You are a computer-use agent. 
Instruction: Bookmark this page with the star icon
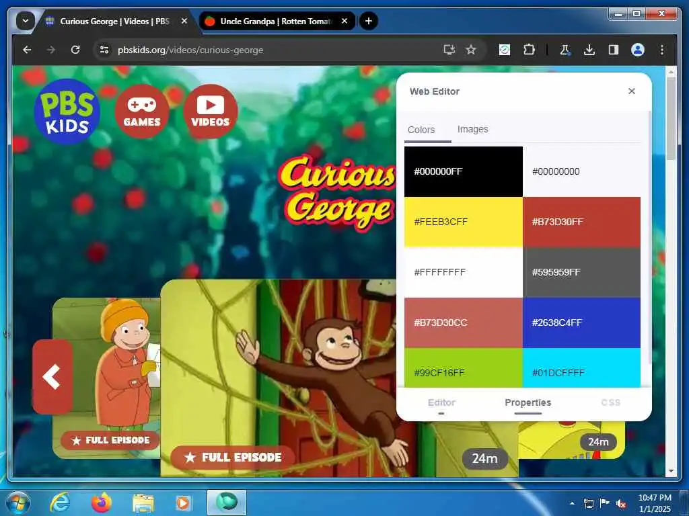[471, 50]
